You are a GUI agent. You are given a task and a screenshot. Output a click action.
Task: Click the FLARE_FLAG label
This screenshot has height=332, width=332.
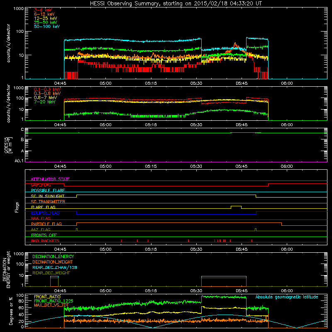tap(43, 207)
